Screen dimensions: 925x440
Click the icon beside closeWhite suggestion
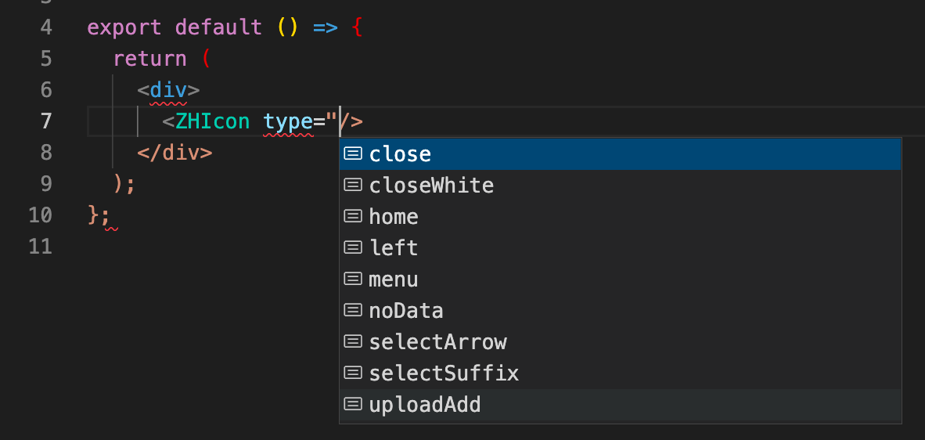click(x=354, y=185)
